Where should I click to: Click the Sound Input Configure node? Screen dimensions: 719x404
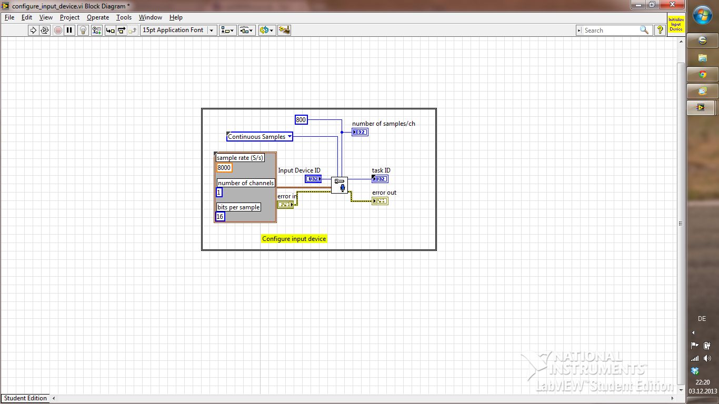[x=339, y=185]
